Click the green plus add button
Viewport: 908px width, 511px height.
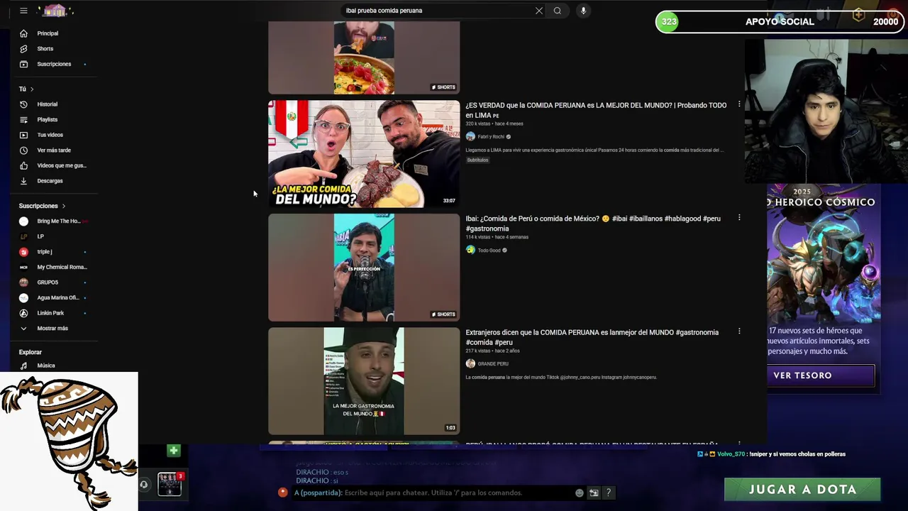coord(174,451)
